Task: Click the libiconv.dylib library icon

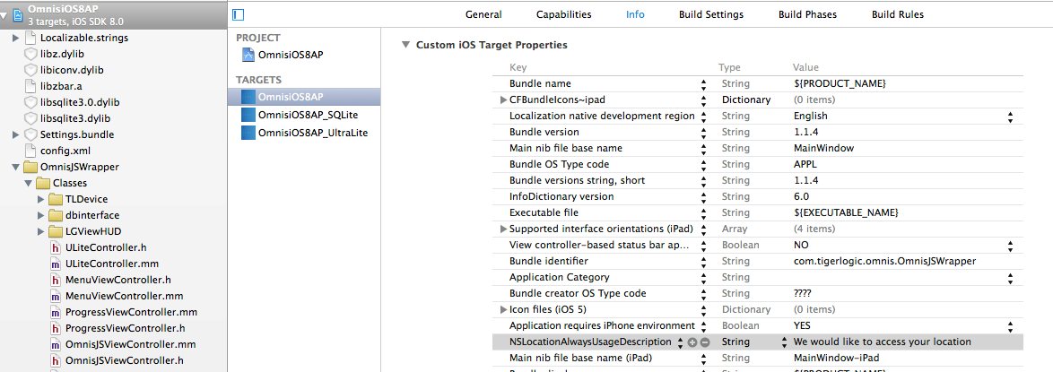Action: (x=30, y=70)
